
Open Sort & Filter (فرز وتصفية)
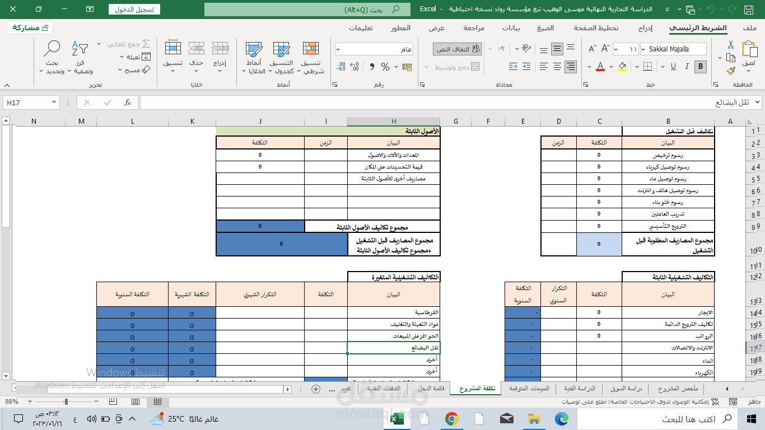pyautogui.click(x=80, y=58)
